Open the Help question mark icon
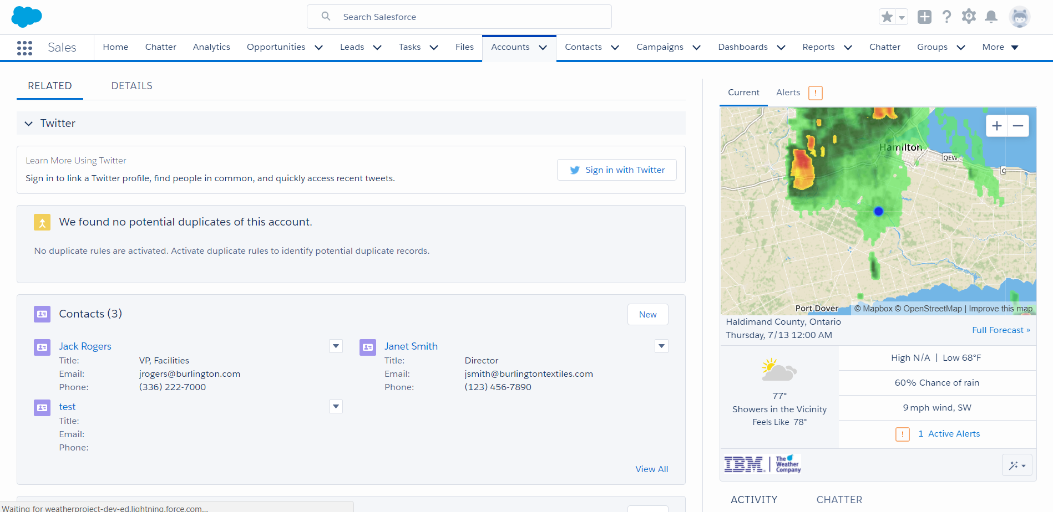Viewport: 1053px width, 512px height. (946, 17)
